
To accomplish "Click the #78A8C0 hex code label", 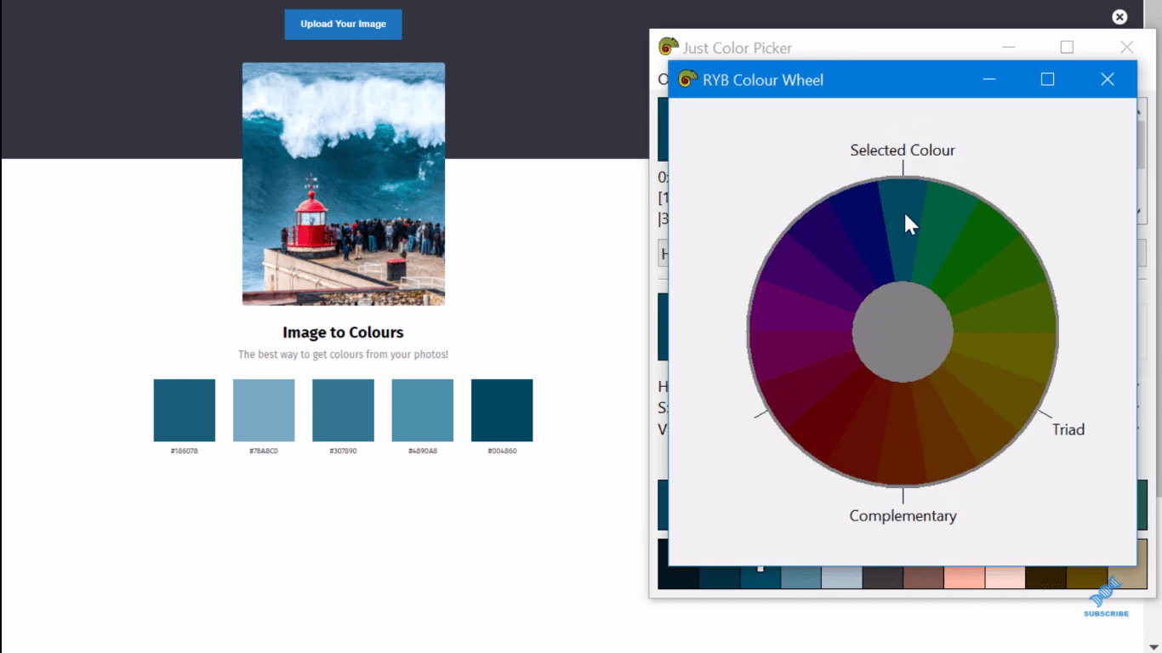I will coord(264,451).
